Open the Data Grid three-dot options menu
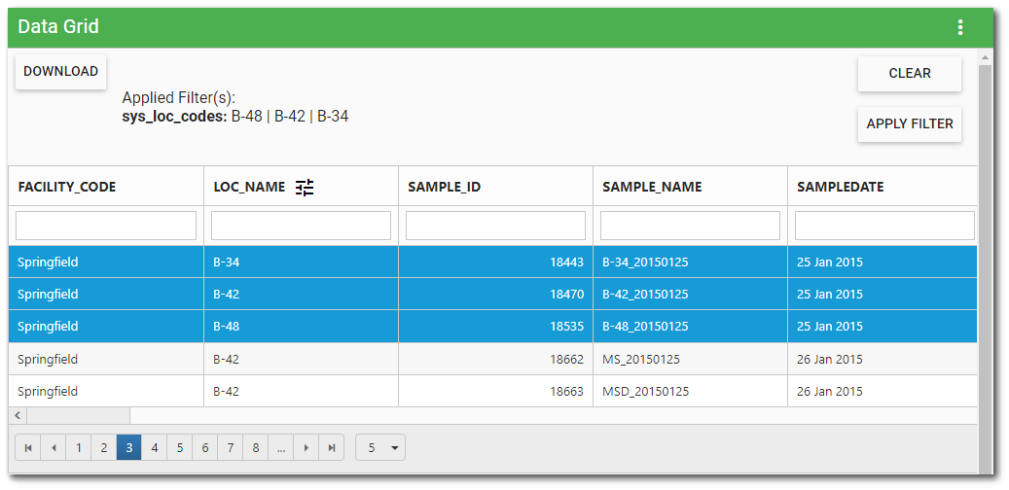This screenshot has width=1009, height=490. click(960, 27)
